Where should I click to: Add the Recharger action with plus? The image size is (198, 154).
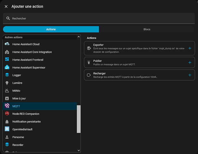coord(190,75)
